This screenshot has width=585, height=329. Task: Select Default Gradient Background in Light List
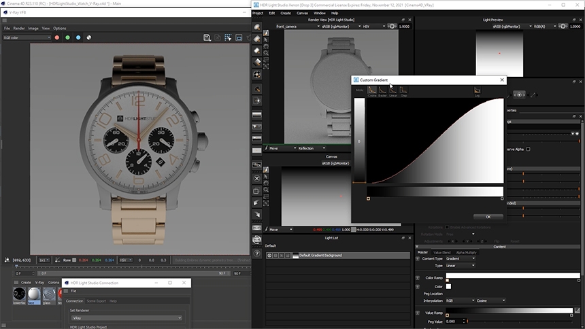click(337, 256)
